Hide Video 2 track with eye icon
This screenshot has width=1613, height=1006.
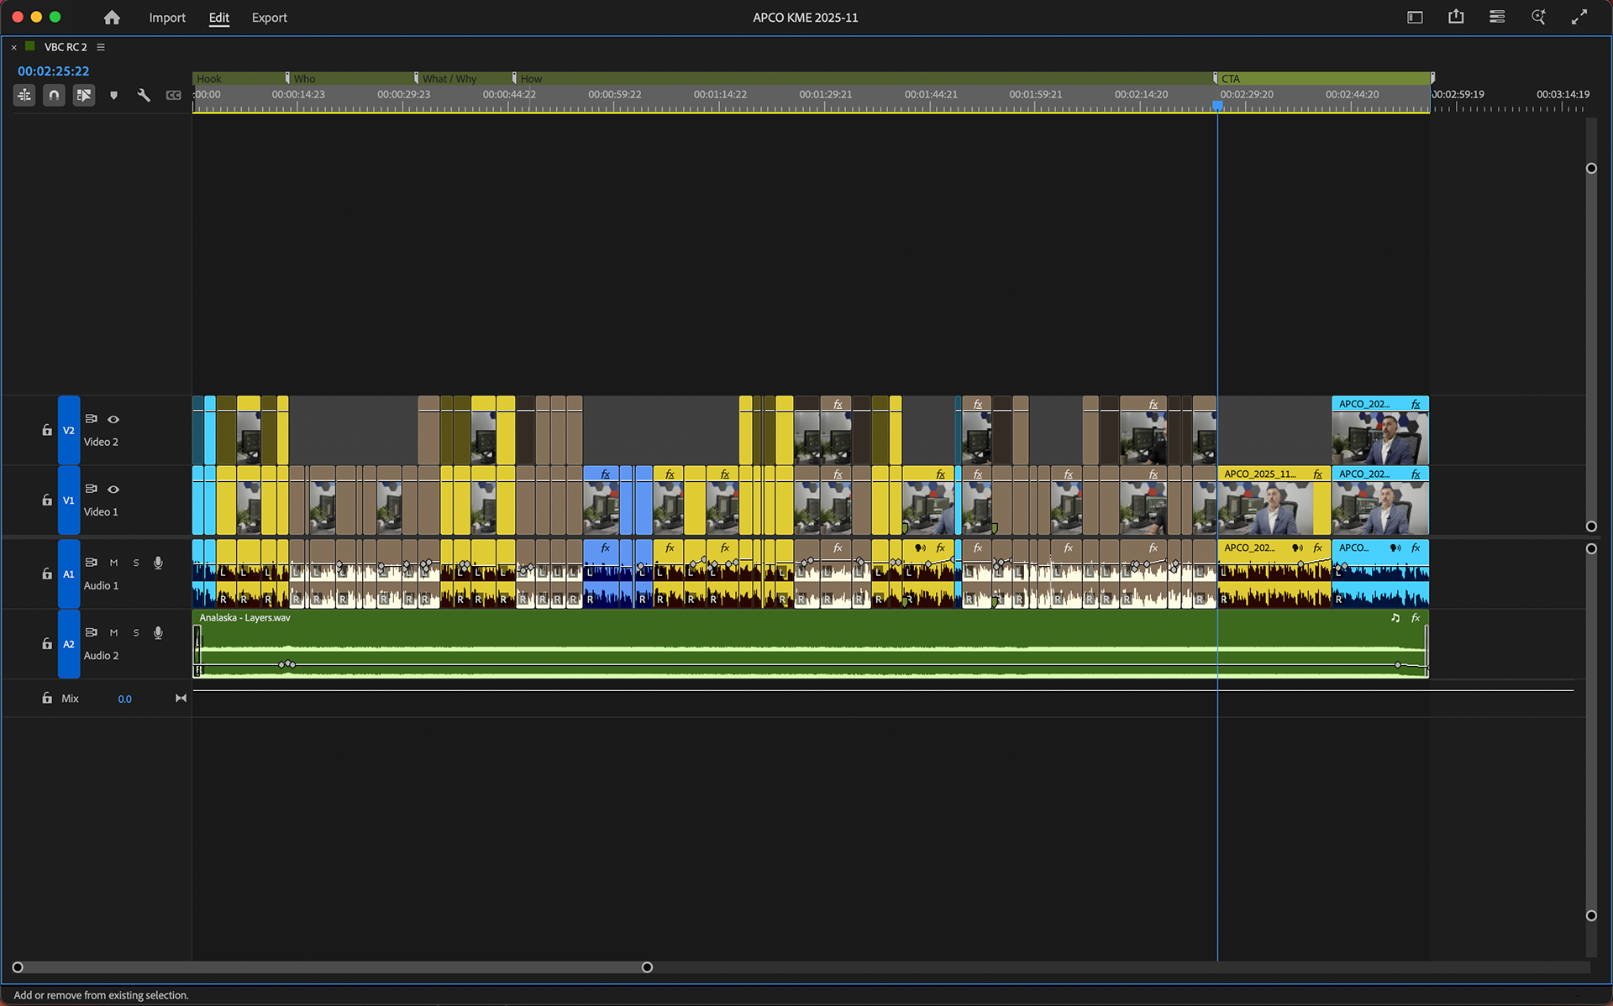[113, 419]
